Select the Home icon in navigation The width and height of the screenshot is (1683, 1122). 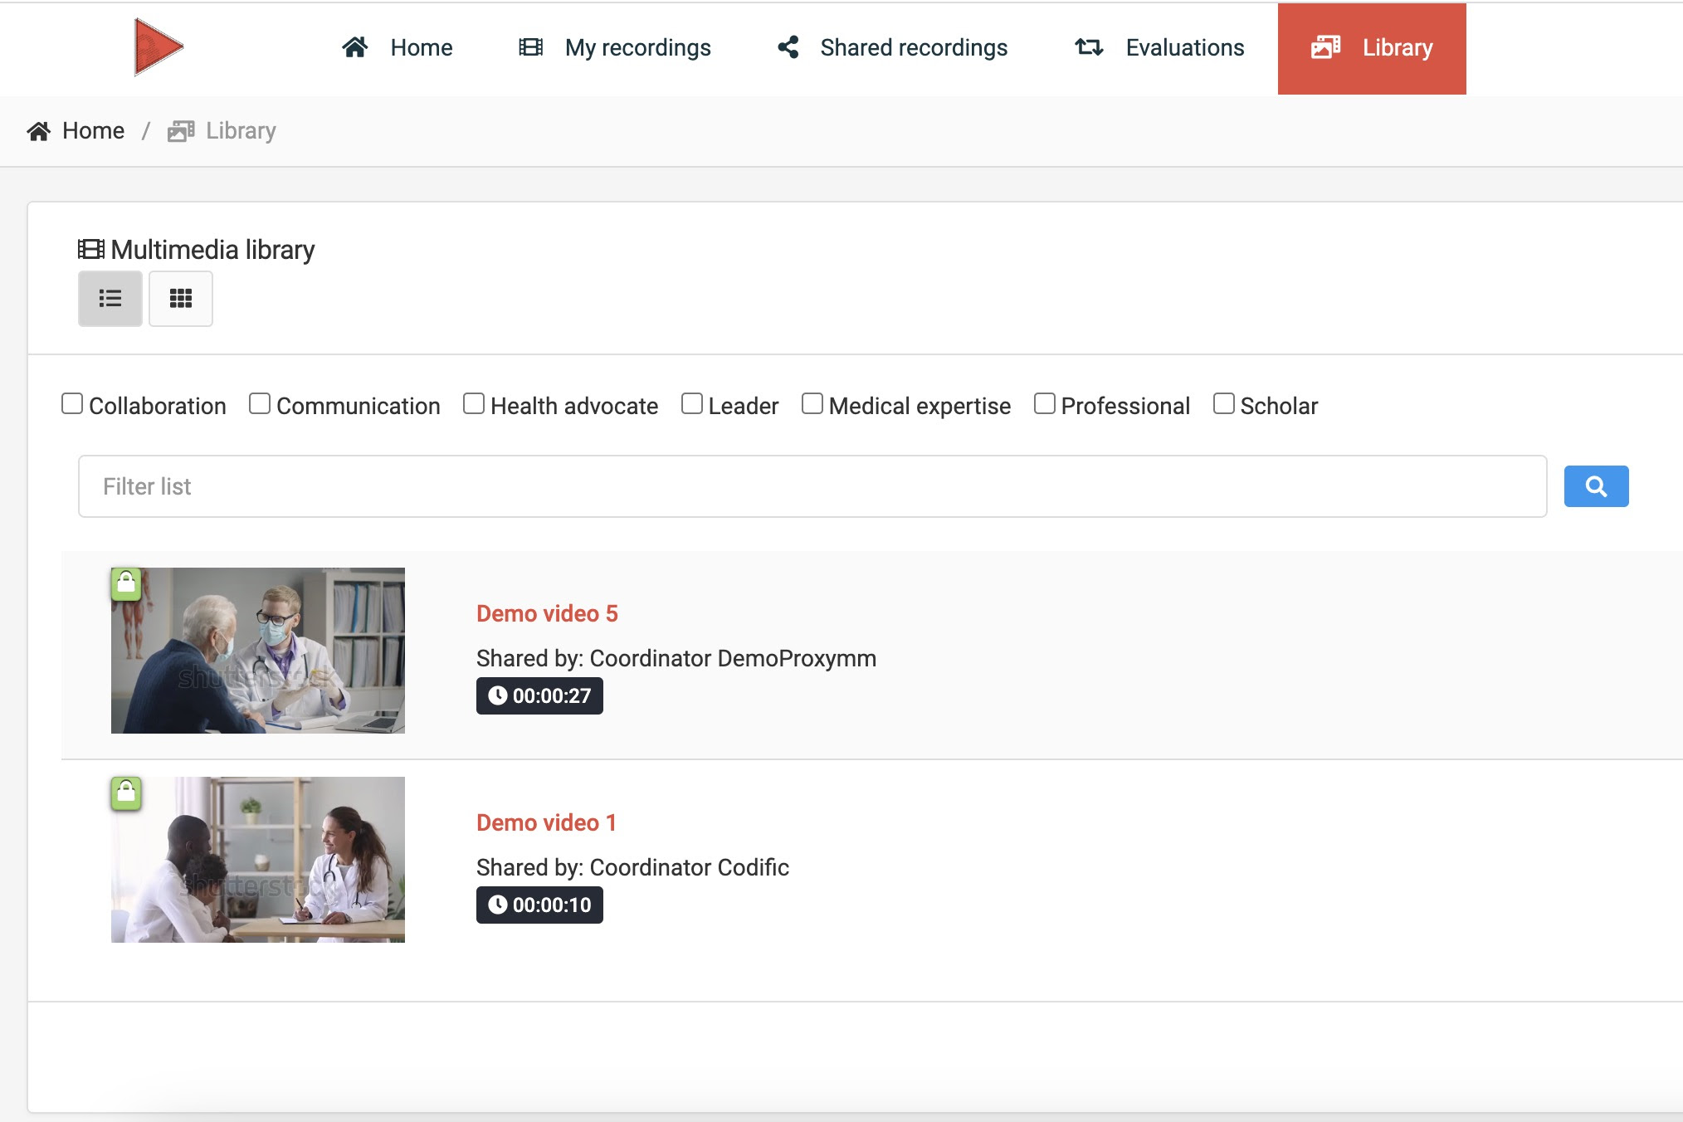357,47
